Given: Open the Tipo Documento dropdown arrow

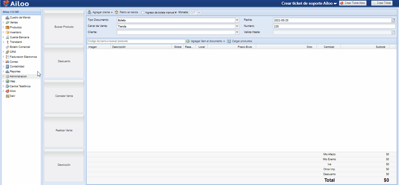Looking at the screenshot, I should point(237,20).
